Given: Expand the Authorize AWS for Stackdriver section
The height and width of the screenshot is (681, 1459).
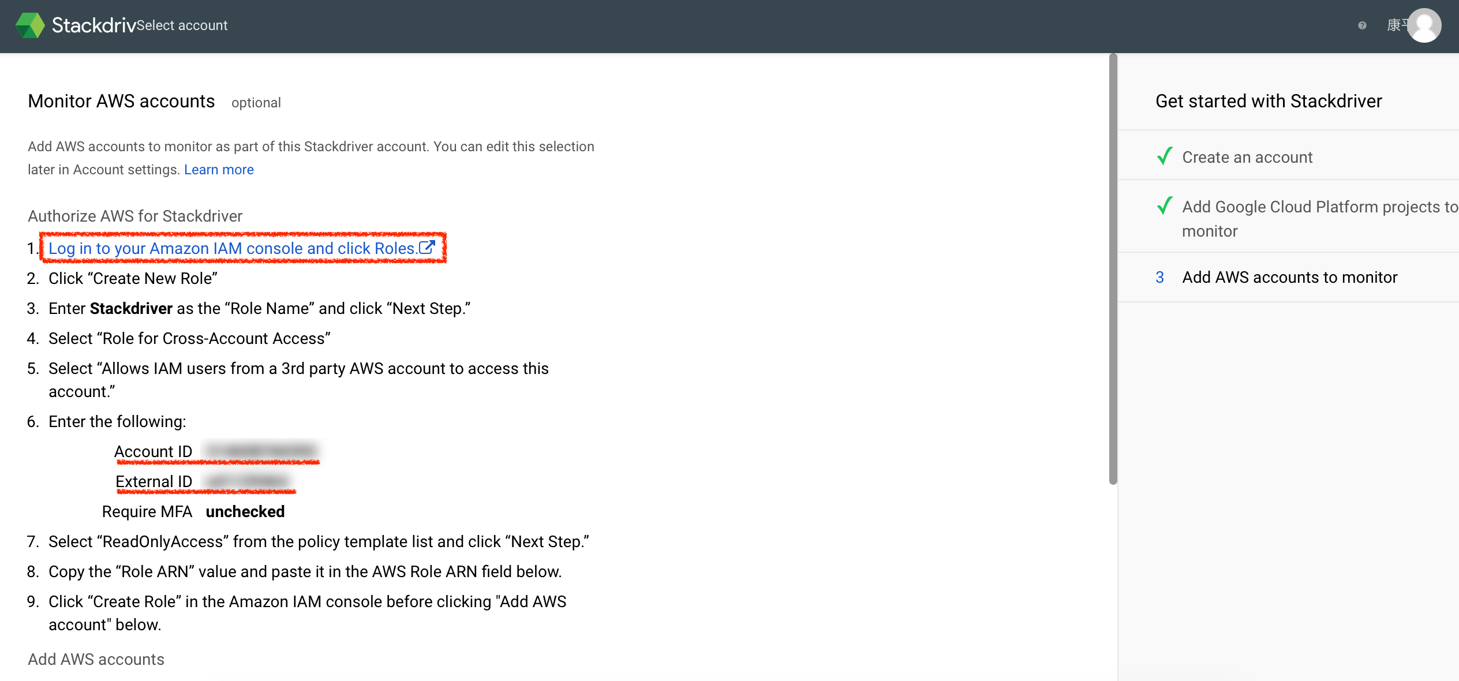Looking at the screenshot, I should click(x=135, y=216).
